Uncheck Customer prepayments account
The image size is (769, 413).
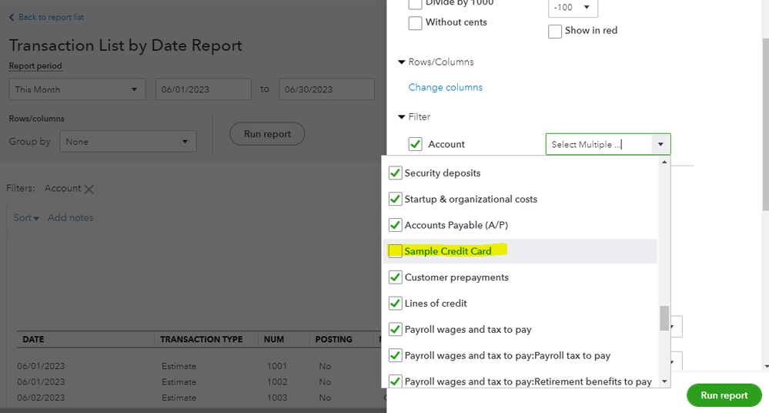point(396,277)
